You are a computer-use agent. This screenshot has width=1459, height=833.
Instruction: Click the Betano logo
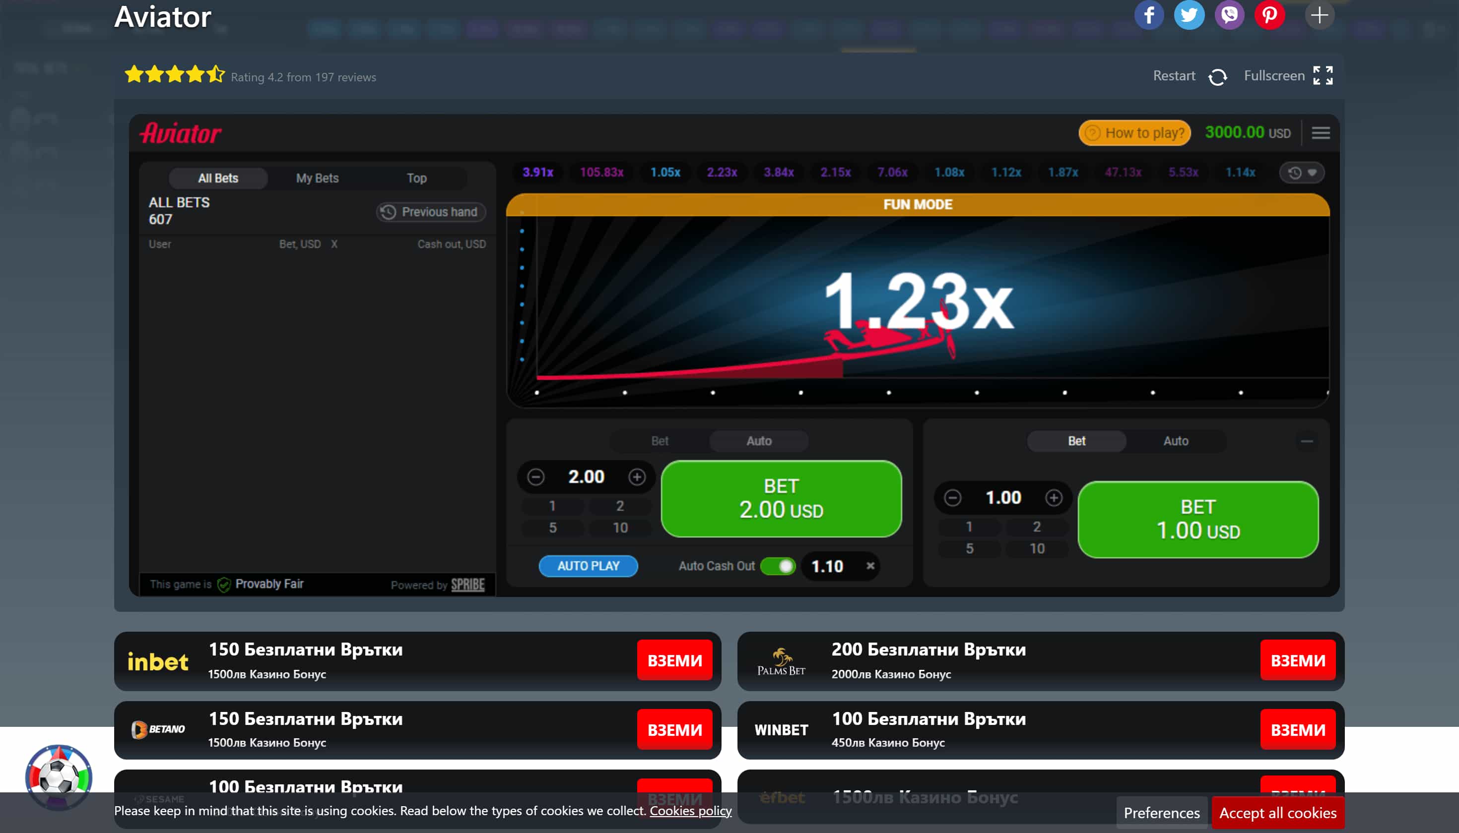point(158,729)
